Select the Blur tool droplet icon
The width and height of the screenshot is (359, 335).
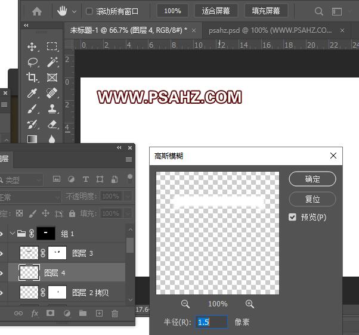pyautogui.click(x=52, y=139)
